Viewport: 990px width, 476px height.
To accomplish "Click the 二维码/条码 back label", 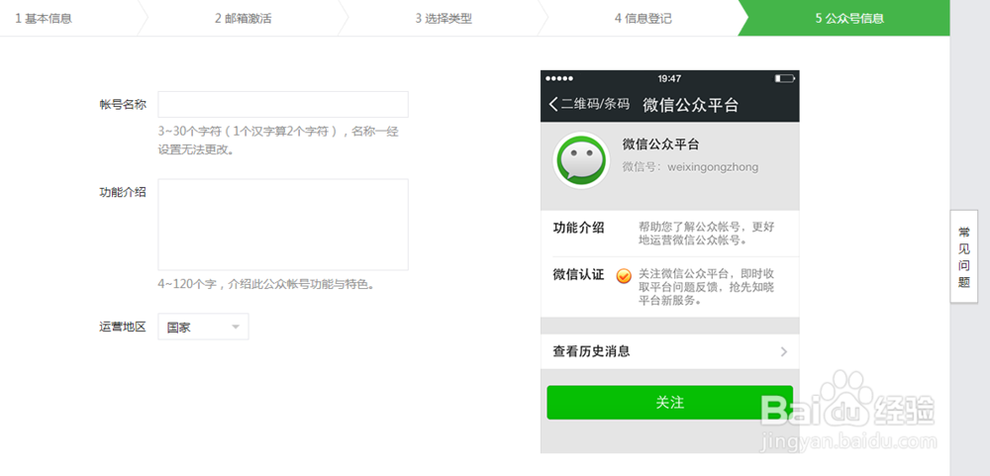I will (x=595, y=104).
